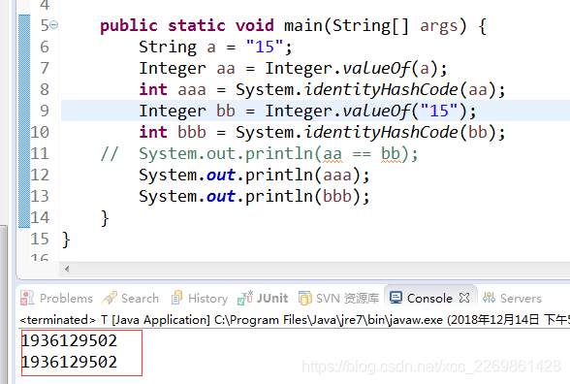Click line number 12 in gutter
This screenshot has width=570, height=384.
pyautogui.click(x=40, y=175)
